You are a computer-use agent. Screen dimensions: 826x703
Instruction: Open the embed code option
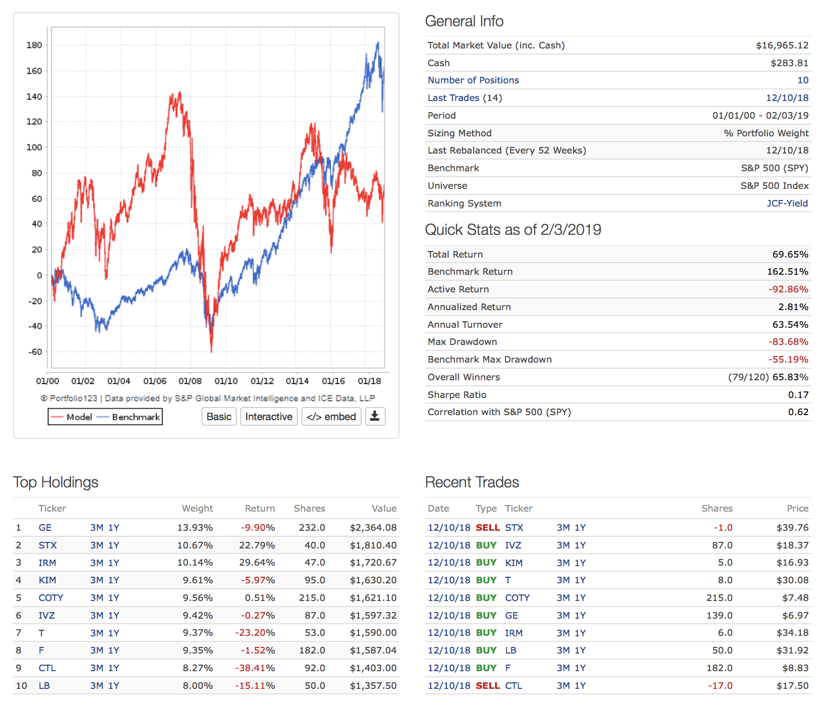tap(331, 417)
